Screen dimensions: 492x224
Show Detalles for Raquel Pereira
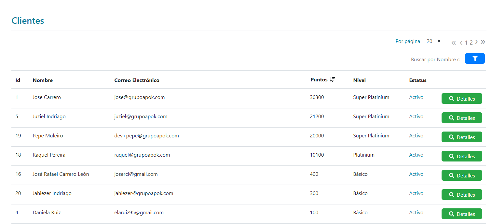pos(461,156)
